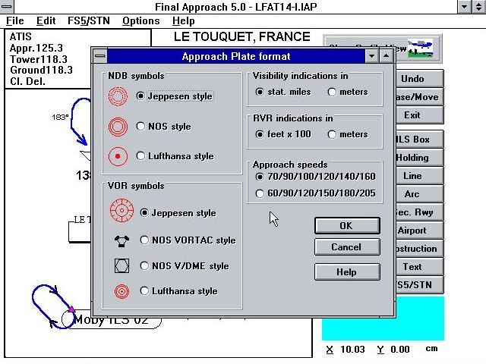Choose NOS V/DME style for VOR symbols
Viewport: 486px width, 364px height.
point(185,266)
